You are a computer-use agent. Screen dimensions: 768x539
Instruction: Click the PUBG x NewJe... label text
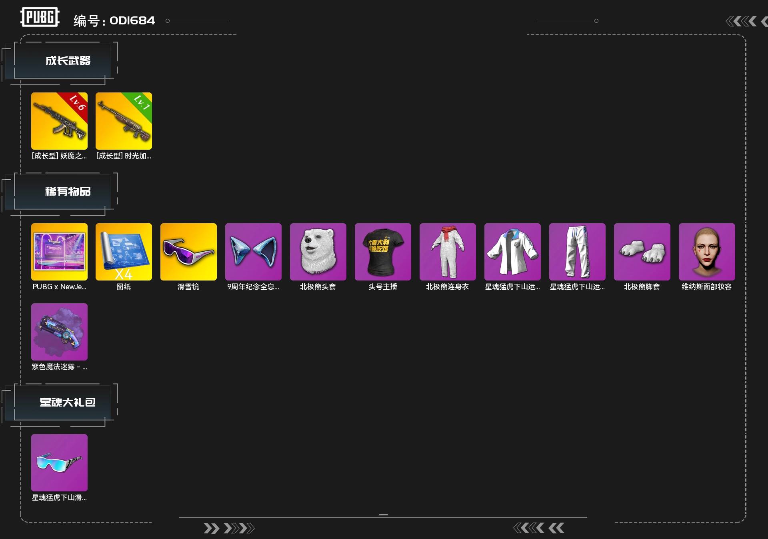point(59,287)
